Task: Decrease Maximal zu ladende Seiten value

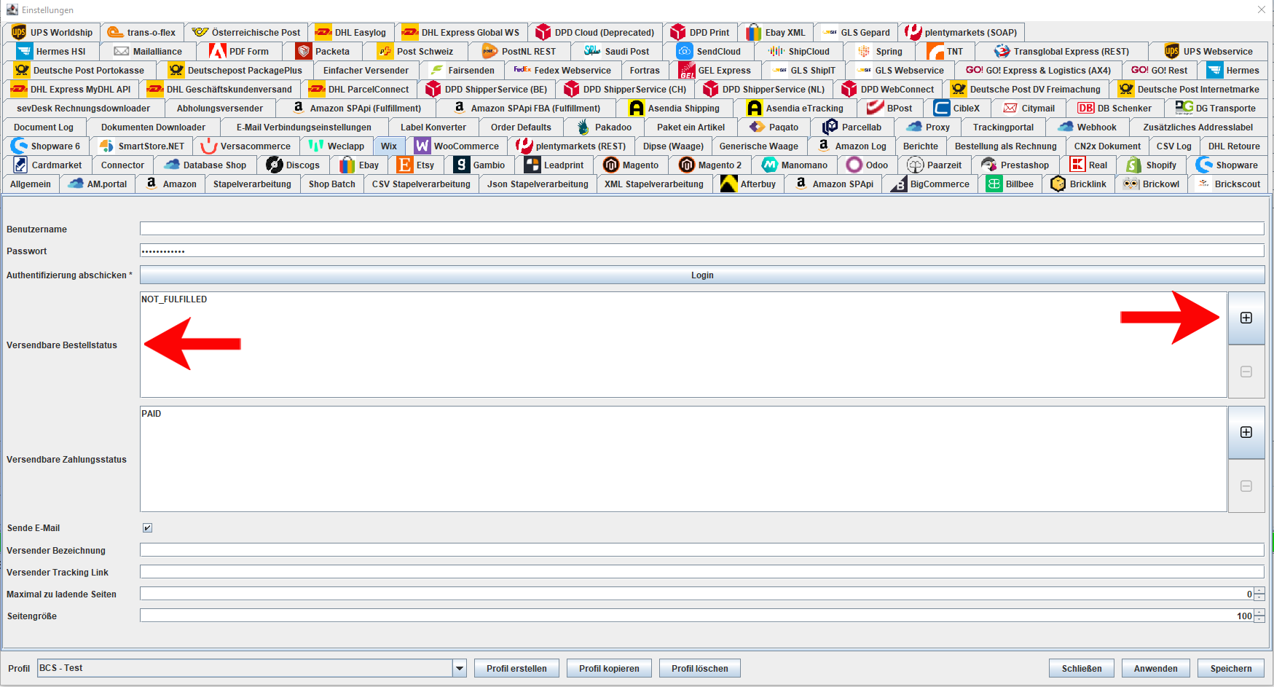Action: [1259, 597]
